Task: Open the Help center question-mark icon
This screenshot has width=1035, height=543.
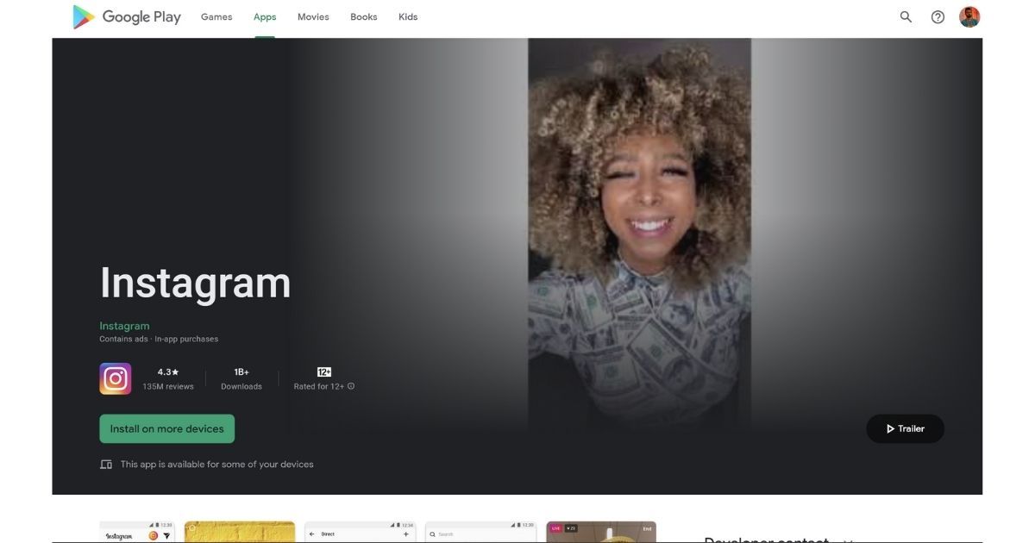Action: coord(938,16)
